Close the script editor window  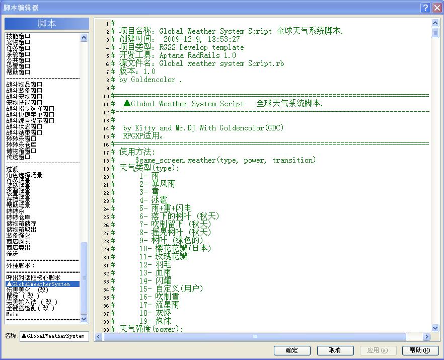[437, 8]
